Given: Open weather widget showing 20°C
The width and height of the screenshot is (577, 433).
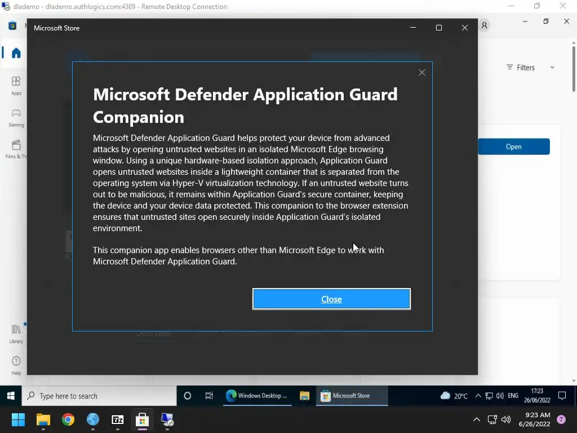Looking at the screenshot, I should point(454,396).
